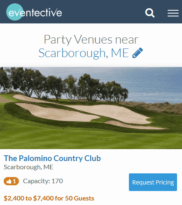This screenshot has height=205, width=182.
Task: Change the Scarborough, ME search location
Action: click(84, 53)
